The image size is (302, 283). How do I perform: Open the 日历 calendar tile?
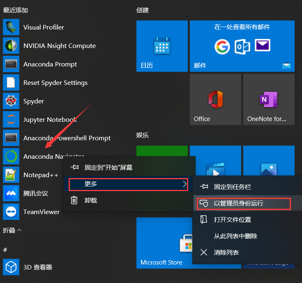coord(162,46)
